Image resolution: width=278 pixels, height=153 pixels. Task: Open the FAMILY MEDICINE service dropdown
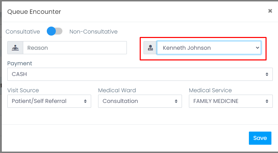(x=231, y=101)
